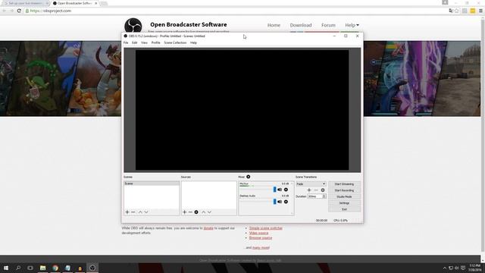Screen dimensions: 485x273
Task: Open the Fade transition dropdown
Action: click(x=311, y=184)
